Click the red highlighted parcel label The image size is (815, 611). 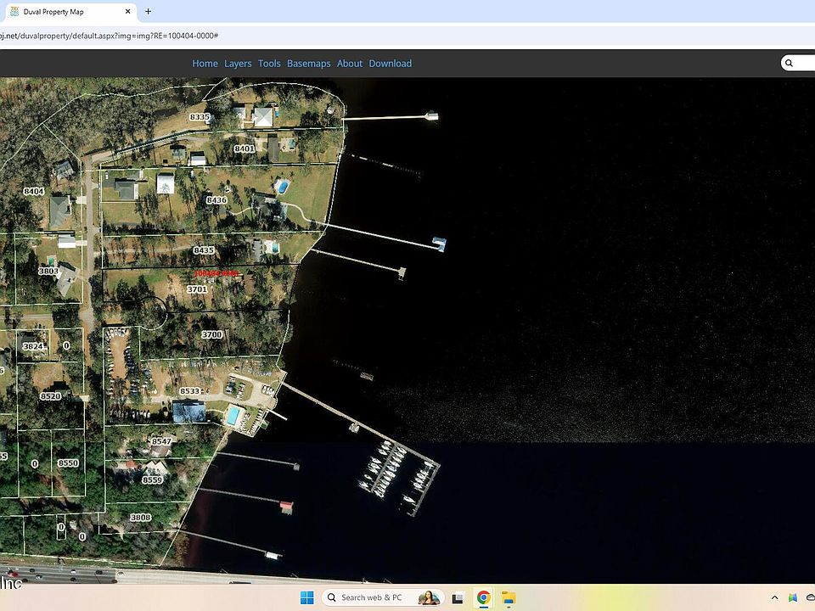(216, 273)
